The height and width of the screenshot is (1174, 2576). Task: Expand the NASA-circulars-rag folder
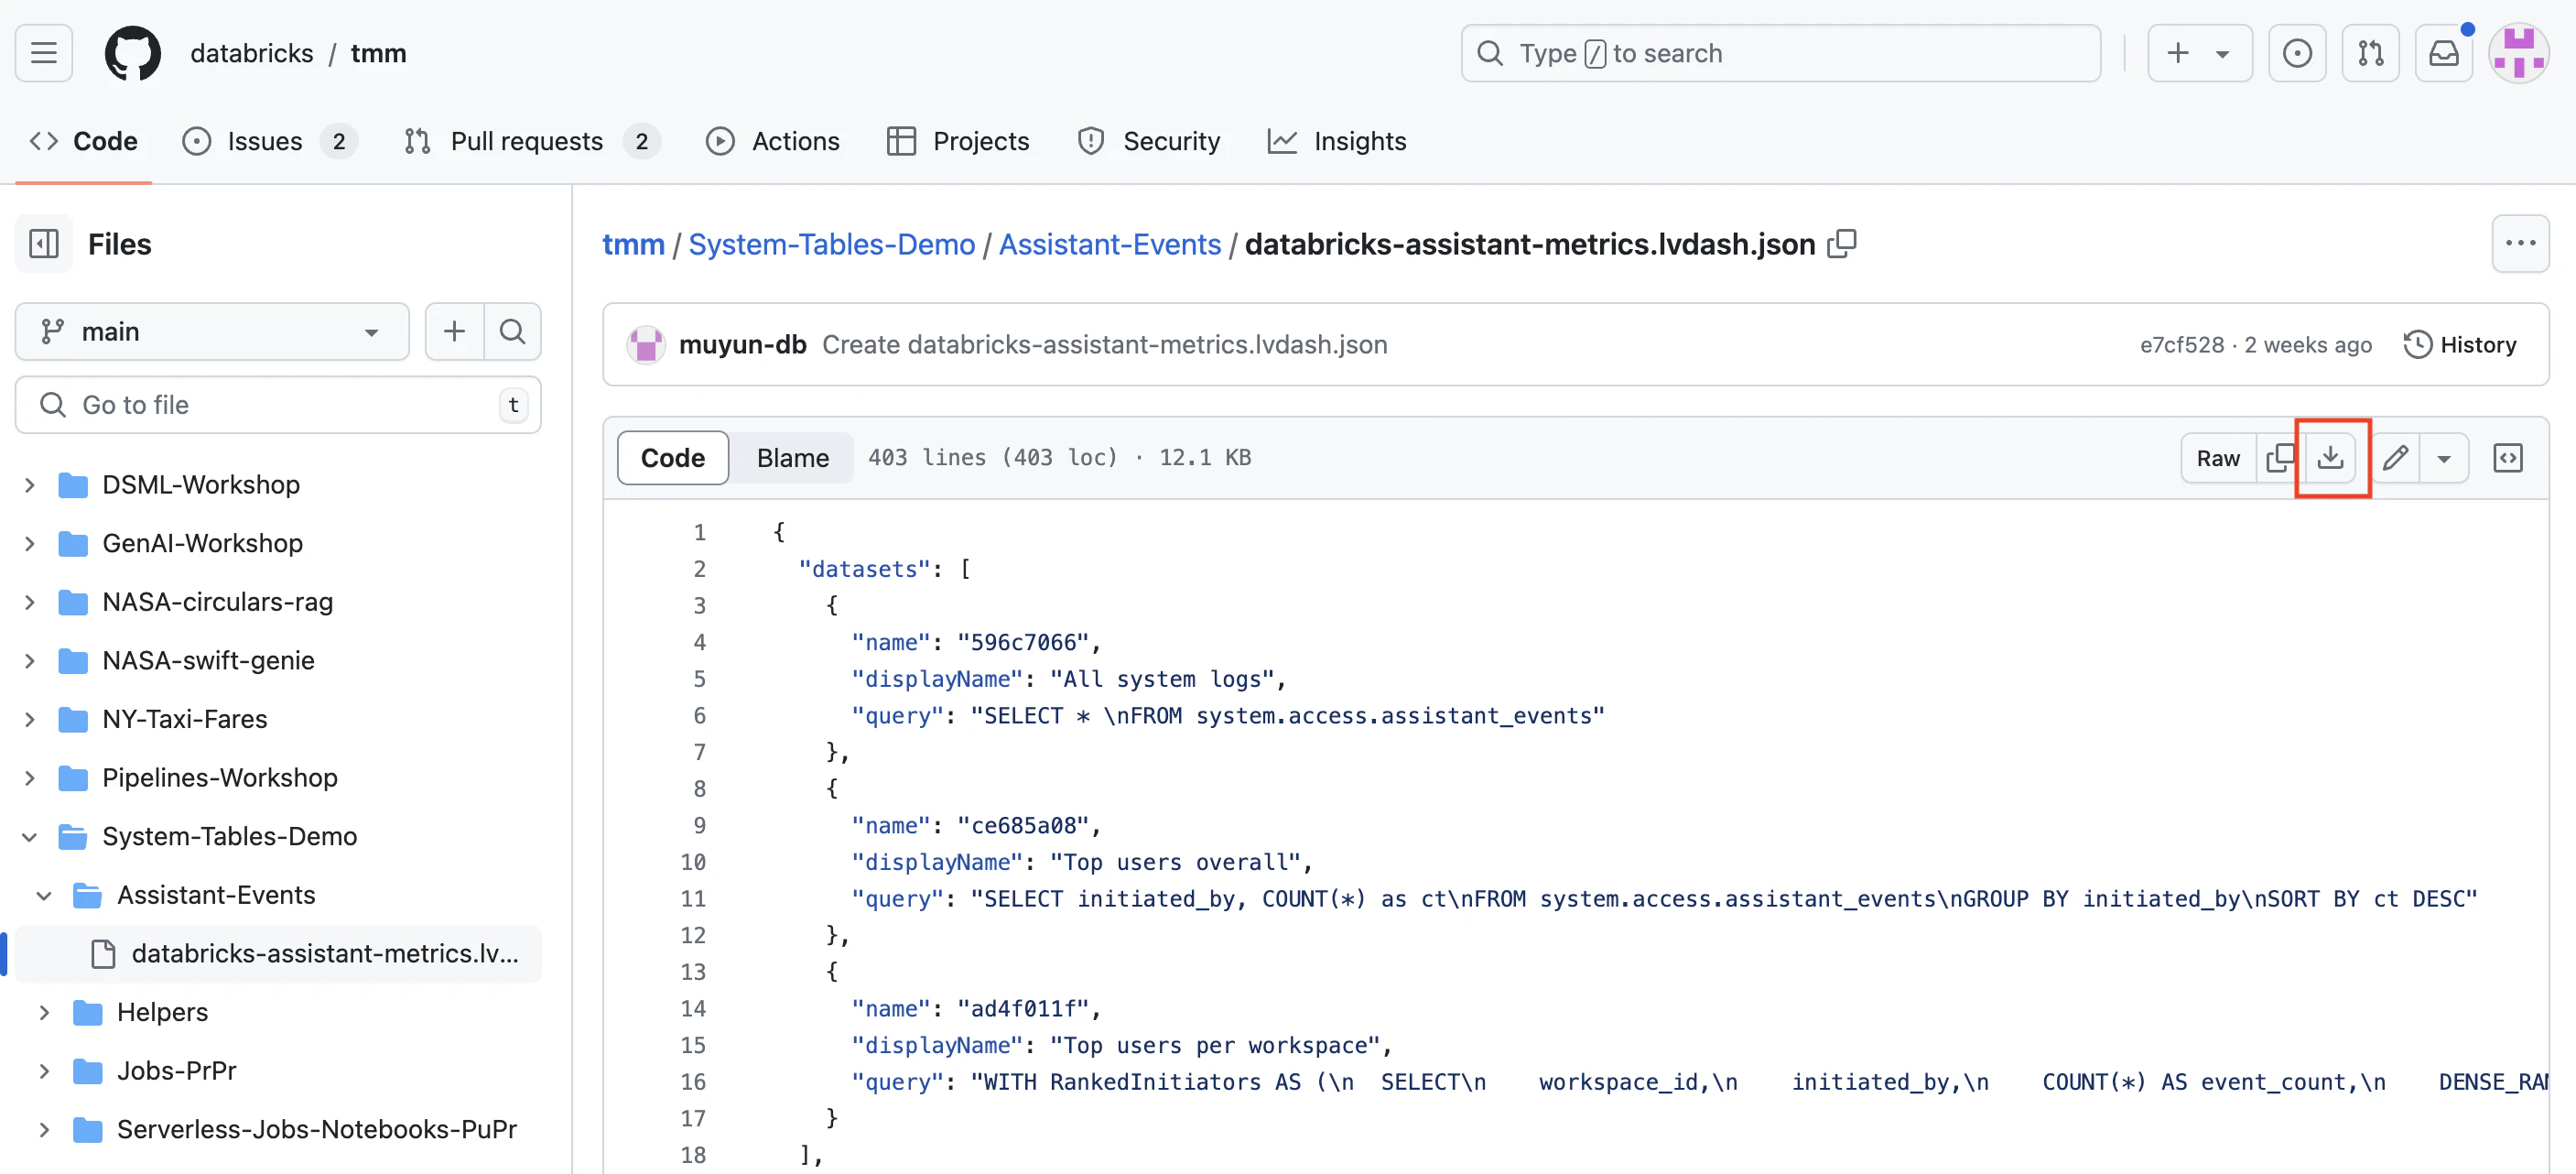coord(30,602)
